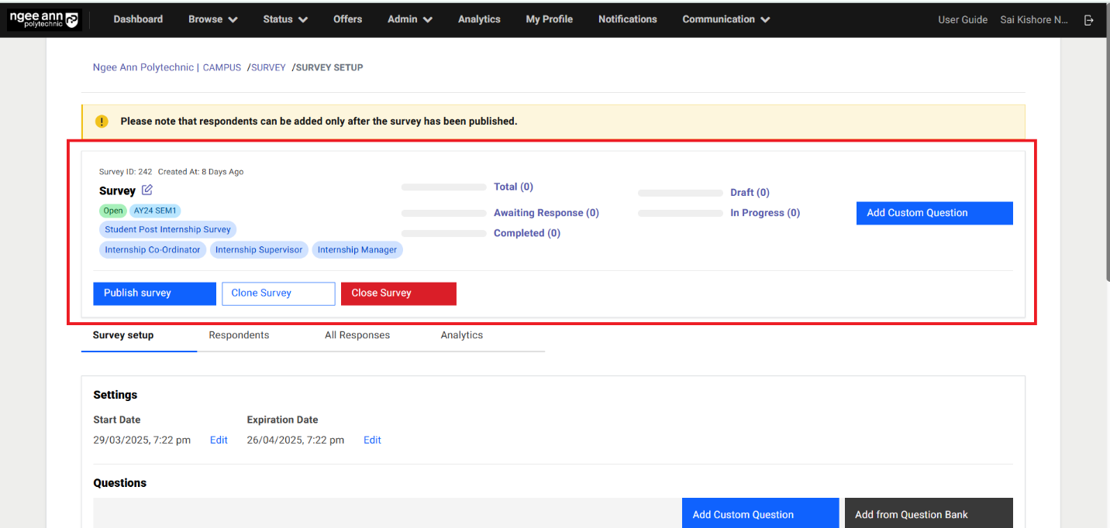
Task: Click Add Custom Question in survey card
Action: pos(934,212)
